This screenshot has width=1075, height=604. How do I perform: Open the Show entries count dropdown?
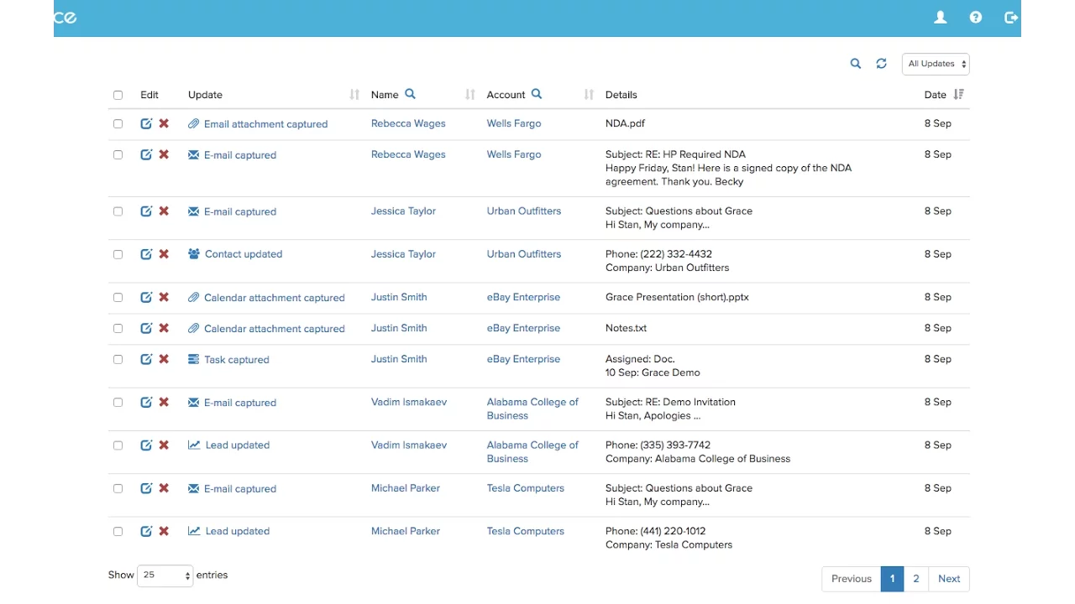pyautogui.click(x=165, y=575)
